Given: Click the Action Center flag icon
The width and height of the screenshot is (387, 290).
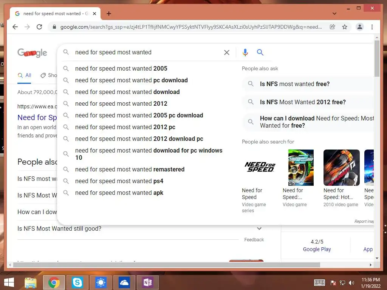Looking at the screenshot, I should click(x=333, y=283).
